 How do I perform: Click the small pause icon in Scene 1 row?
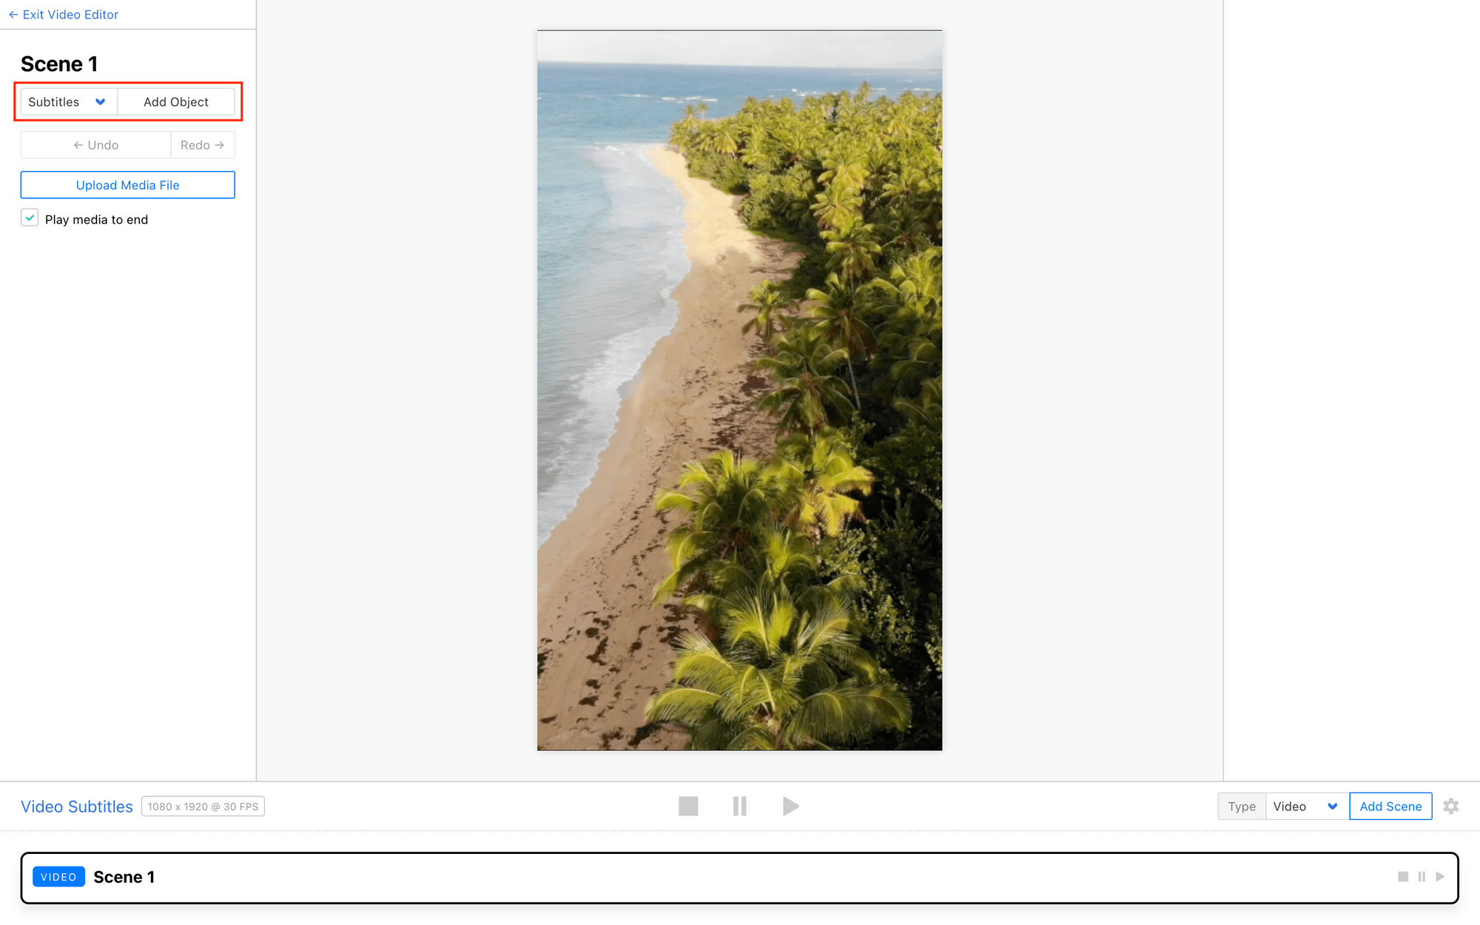point(1422,877)
